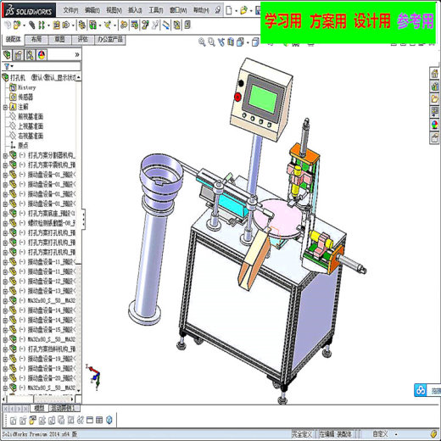Click the Linear Component Pattern icon
Viewport: 441px width, 441px height.
point(42,25)
